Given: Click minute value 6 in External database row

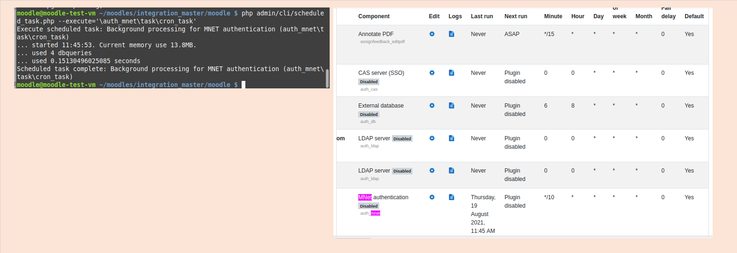Looking at the screenshot, I should pos(545,106).
